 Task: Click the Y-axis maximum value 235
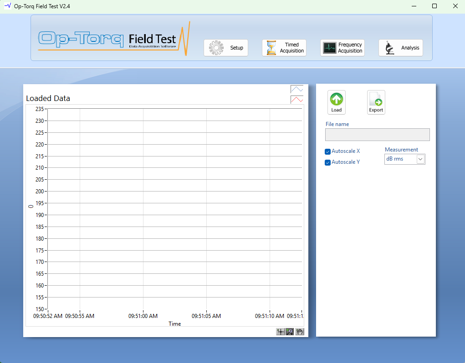[39, 109]
